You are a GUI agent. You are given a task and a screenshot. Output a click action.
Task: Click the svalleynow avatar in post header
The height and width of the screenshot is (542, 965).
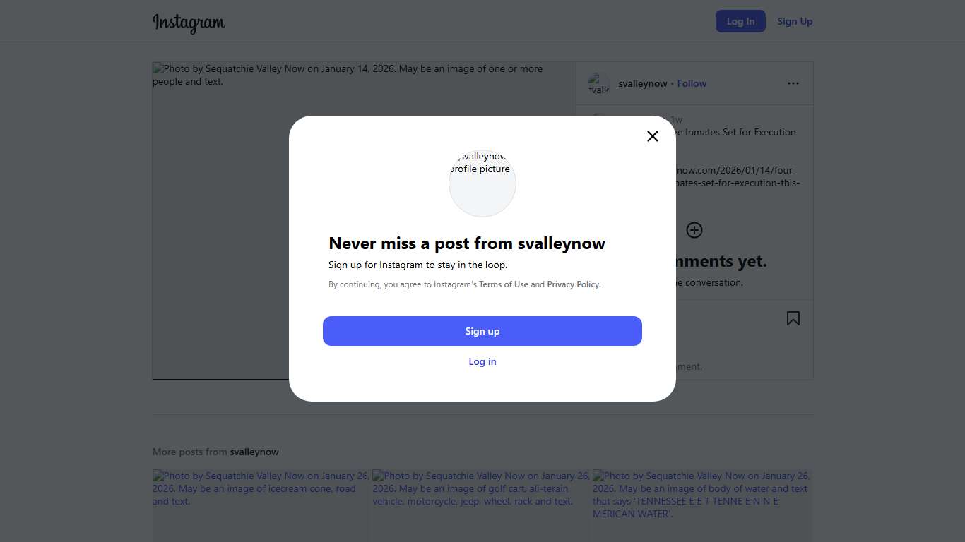[598, 83]
